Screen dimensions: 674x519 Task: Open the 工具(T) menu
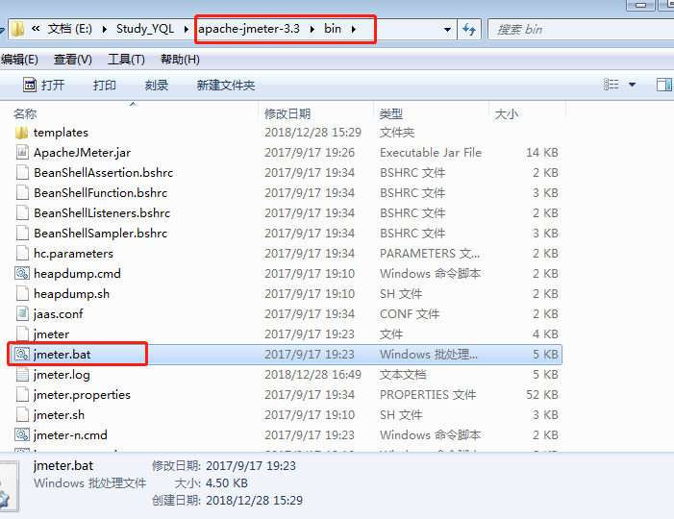click(126, 60)
